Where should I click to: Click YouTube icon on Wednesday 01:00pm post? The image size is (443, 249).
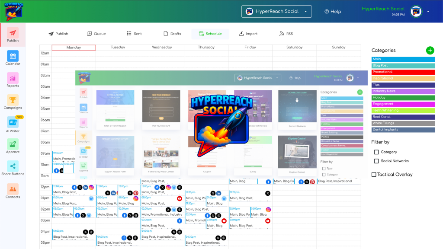(180, 198)
